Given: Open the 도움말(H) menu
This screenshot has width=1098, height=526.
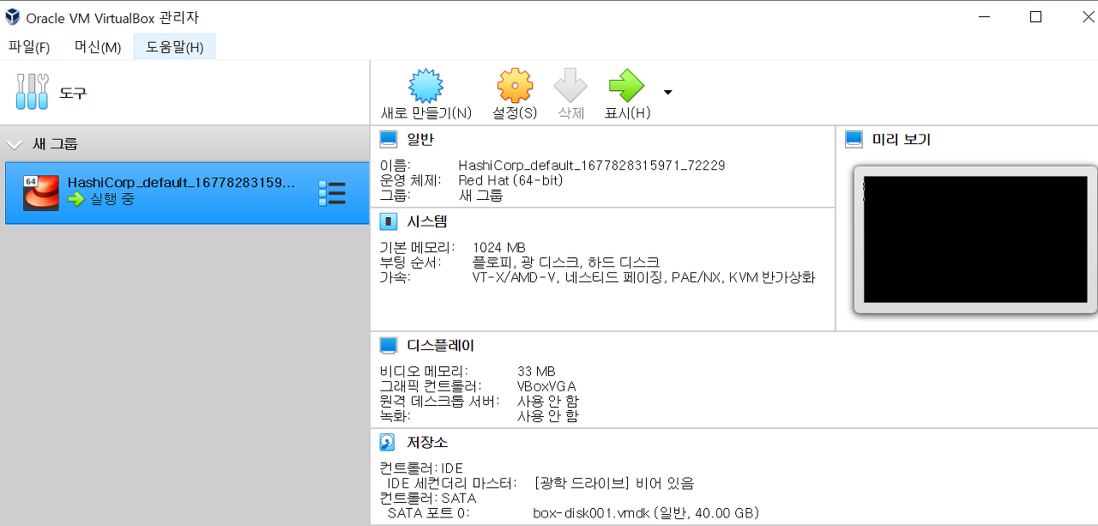Looking at the screenshot, I should point(174,47).
